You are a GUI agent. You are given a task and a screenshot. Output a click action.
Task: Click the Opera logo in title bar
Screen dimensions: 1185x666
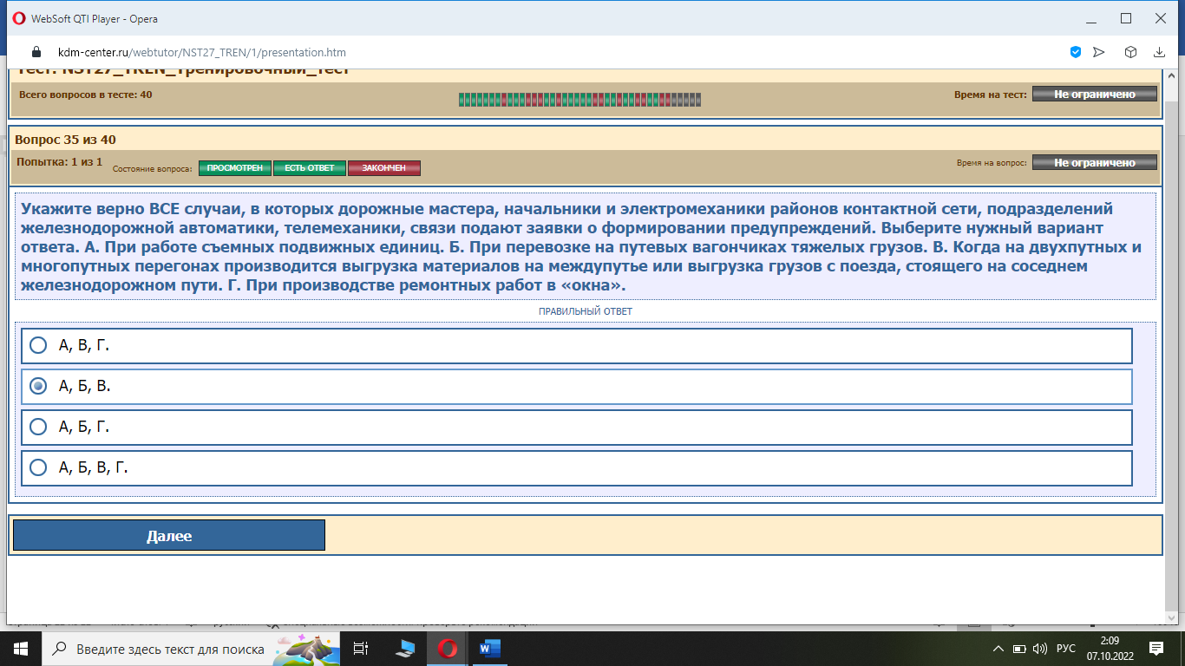pos(19,18)
